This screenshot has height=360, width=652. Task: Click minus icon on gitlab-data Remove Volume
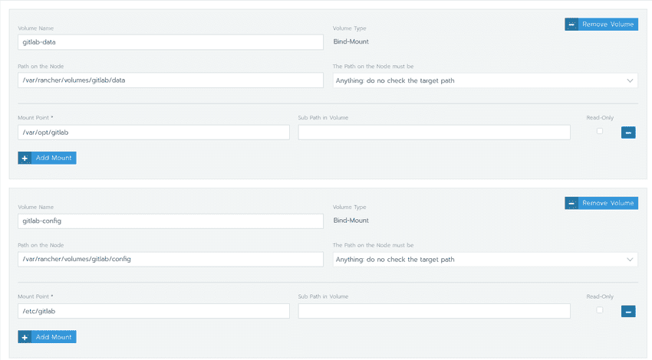[571, 25]
